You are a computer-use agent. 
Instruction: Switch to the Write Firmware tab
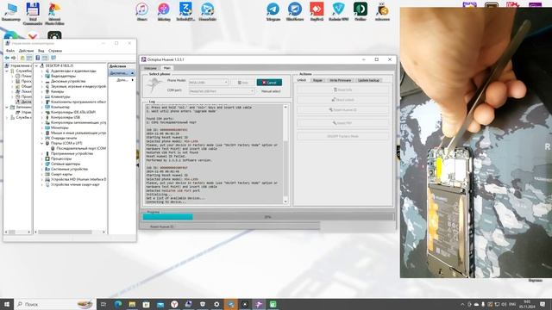340,80
